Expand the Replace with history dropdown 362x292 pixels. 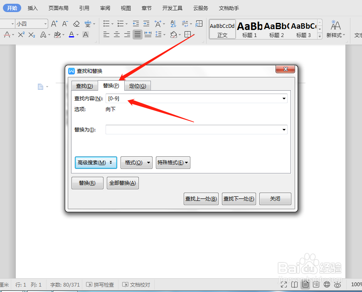click(284, 130)
